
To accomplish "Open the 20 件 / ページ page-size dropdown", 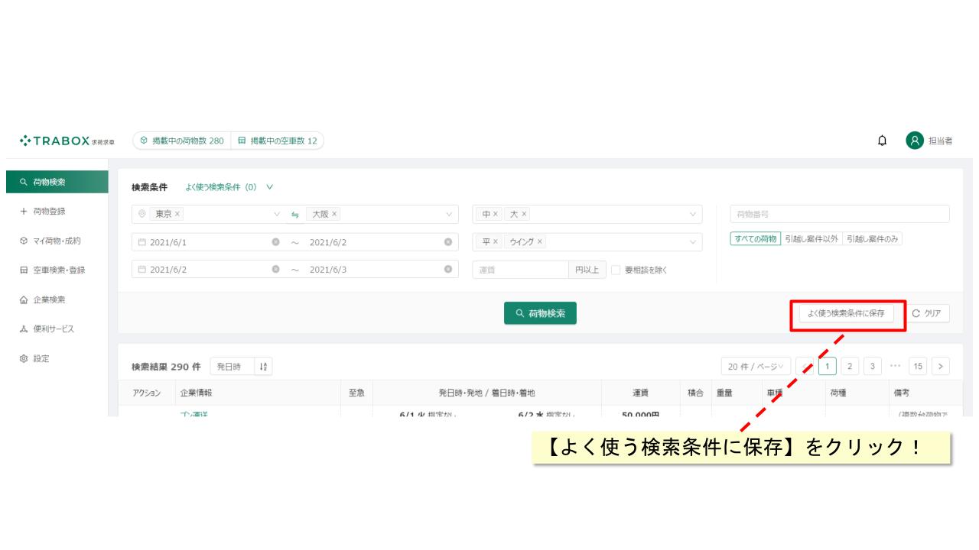I will 755,367.
